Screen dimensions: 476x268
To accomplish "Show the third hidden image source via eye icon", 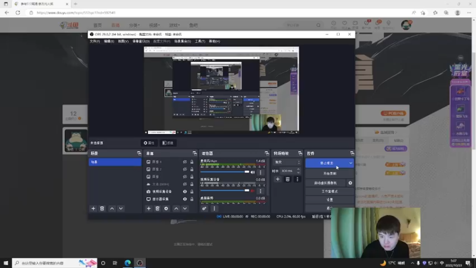I will (185, 176).
